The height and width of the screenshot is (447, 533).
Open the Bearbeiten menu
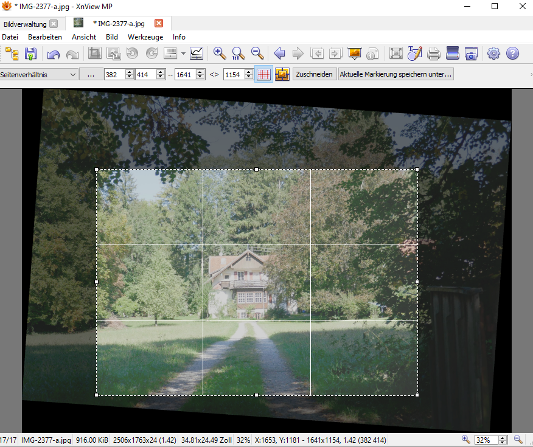[45, 37]
